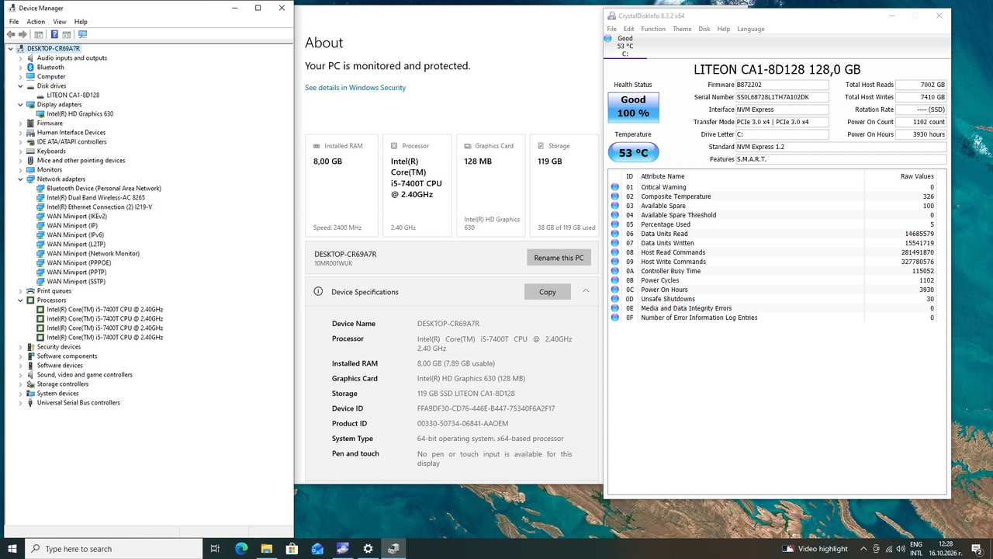Open the Action menu in Device Manager
993x559 pixels.
36,22
